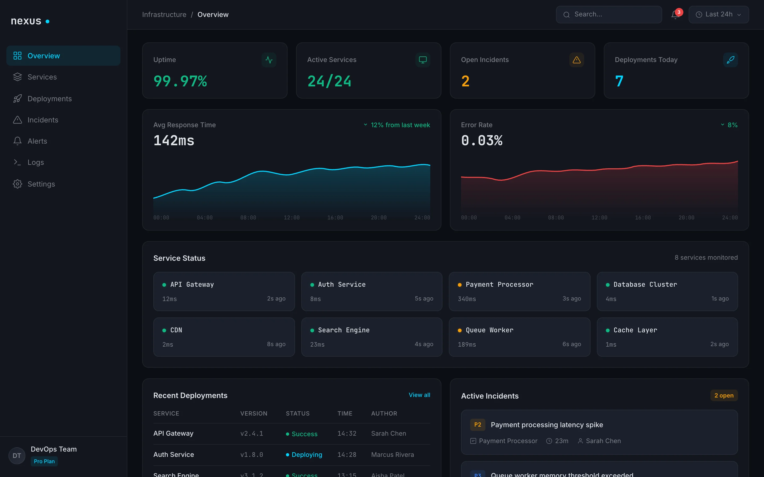
Task: Click the Avg Response Time trend chevron
Action: [365, 125]
